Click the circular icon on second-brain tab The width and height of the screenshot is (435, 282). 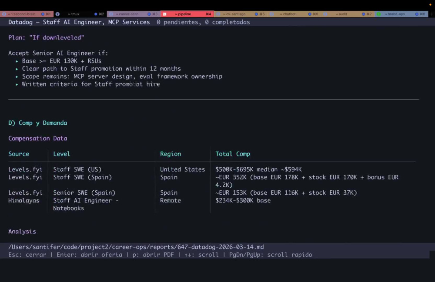coord(4,14)
